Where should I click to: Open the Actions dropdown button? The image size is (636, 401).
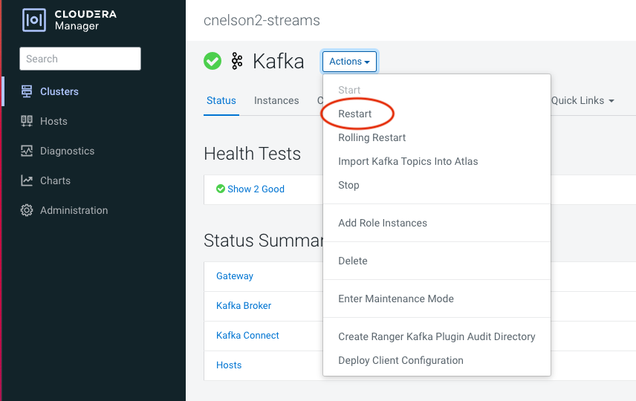(x=349, y=61)
